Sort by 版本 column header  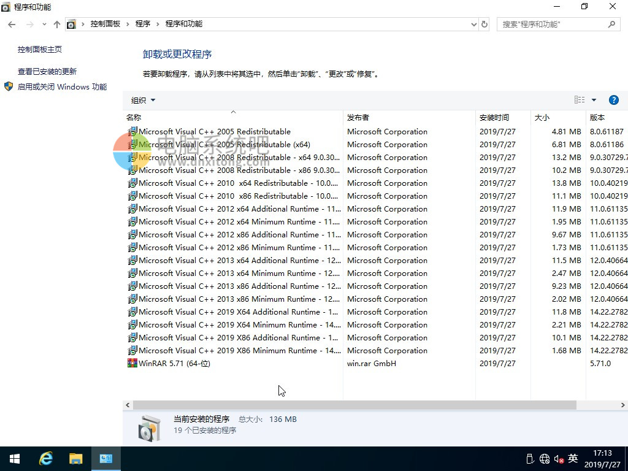607,117
